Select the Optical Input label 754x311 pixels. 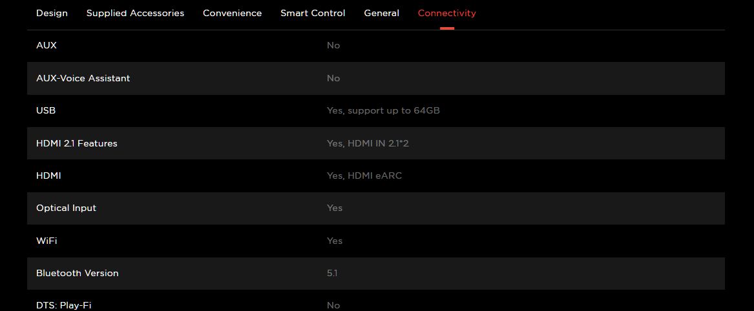tap(66, 208)
